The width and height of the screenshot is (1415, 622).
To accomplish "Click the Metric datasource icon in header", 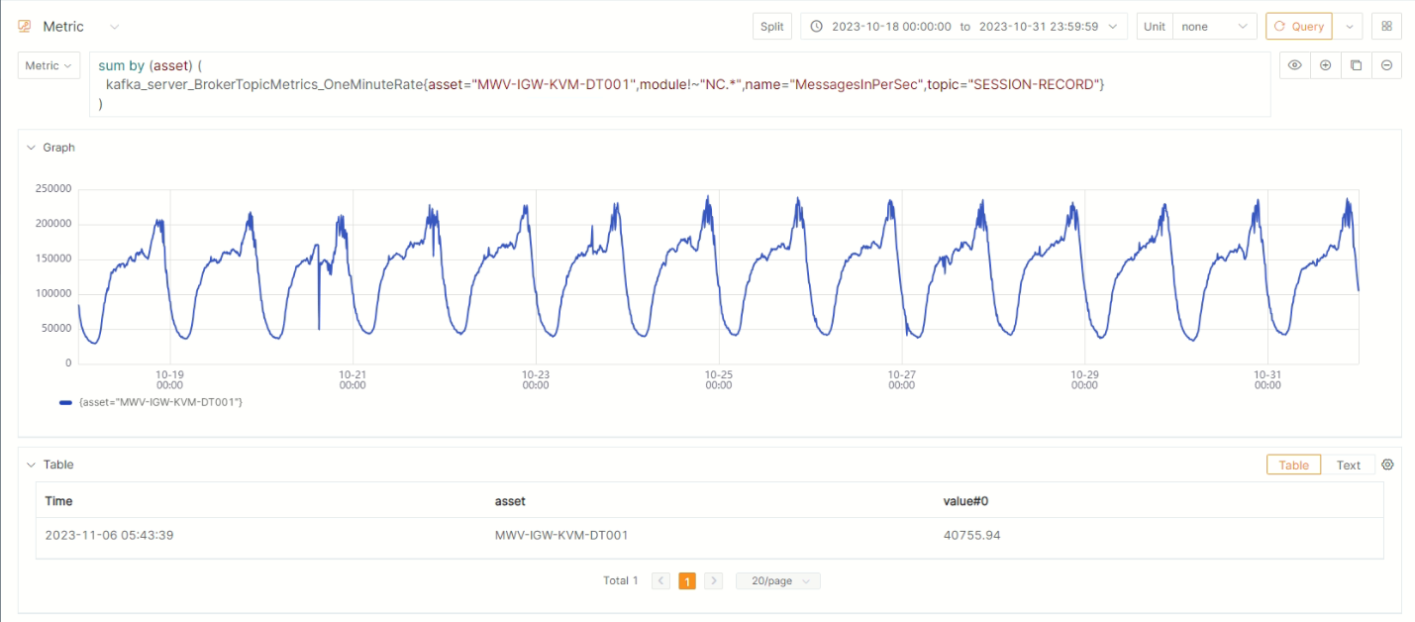I will coord(25,27).
